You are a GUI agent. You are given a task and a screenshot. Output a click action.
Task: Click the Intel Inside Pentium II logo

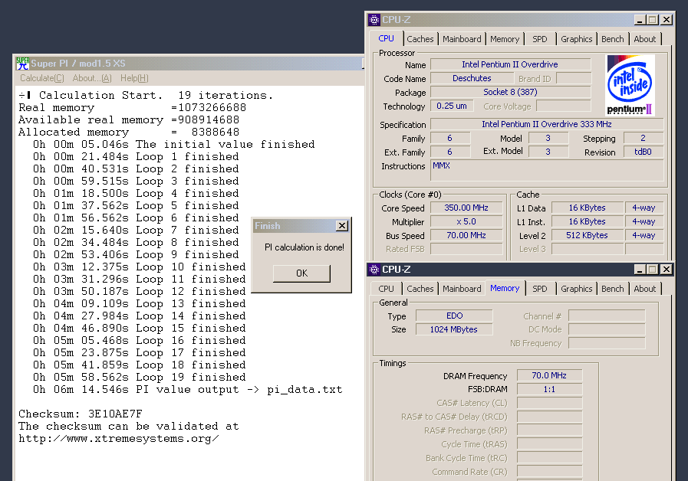click(x=630, y=85)
